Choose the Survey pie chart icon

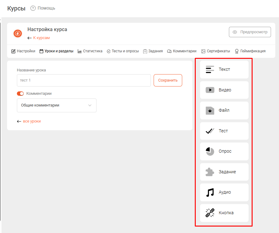click(210, 151)
